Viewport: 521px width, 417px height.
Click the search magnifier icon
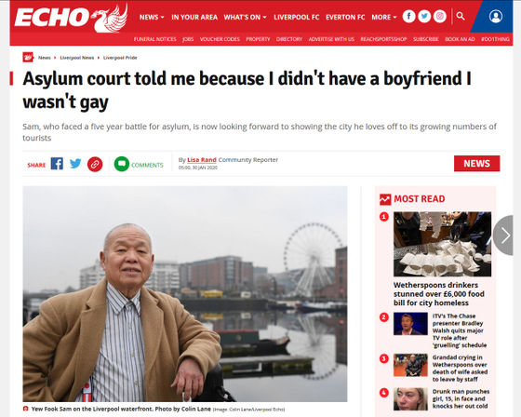pyautogui.click(x=461, y=16)
